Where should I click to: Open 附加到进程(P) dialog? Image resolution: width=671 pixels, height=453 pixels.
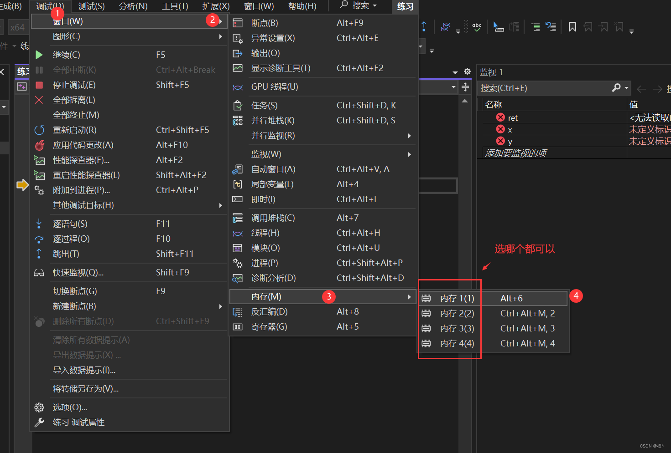coord(129,190)
